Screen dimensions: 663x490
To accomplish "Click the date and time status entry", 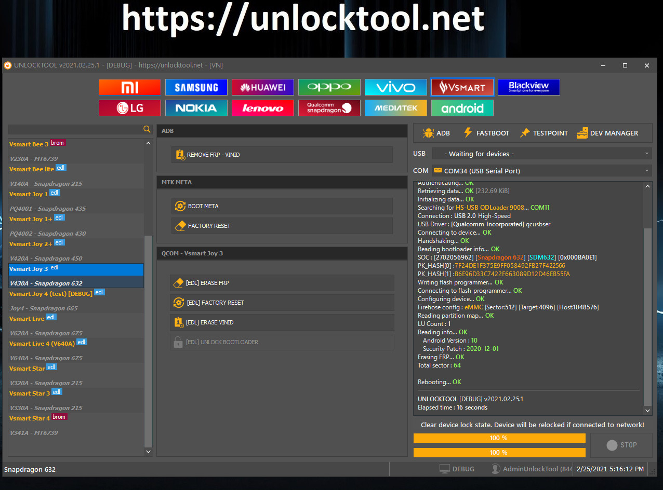I will point(610,469).
